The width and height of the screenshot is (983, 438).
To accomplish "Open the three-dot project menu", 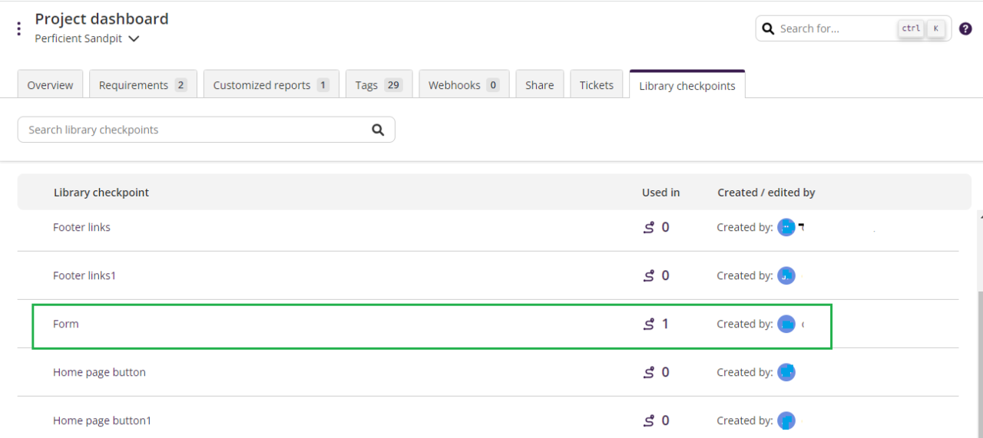I will [x=19, y=29].
